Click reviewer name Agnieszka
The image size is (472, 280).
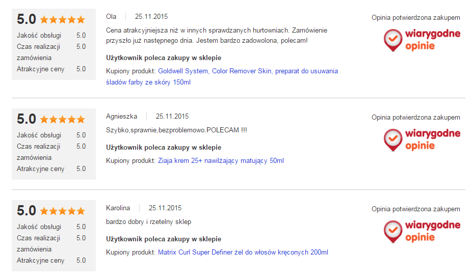click(121, 117)
